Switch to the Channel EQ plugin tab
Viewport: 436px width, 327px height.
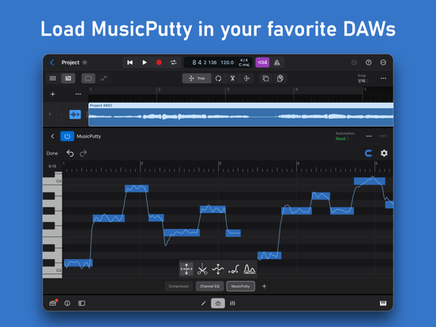tap(209, 286)
